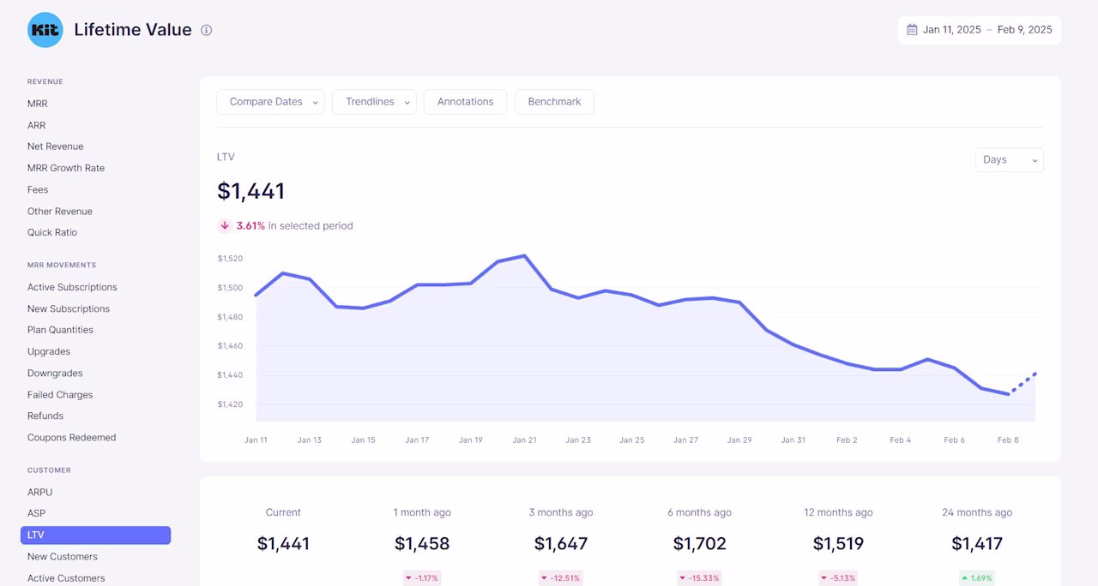Viewport: 1098px width, 586px height.
Task: Change the Days interval dropdown
Action: (1010, 160)
